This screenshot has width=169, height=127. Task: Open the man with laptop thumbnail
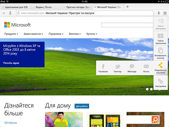click(64, 119)
